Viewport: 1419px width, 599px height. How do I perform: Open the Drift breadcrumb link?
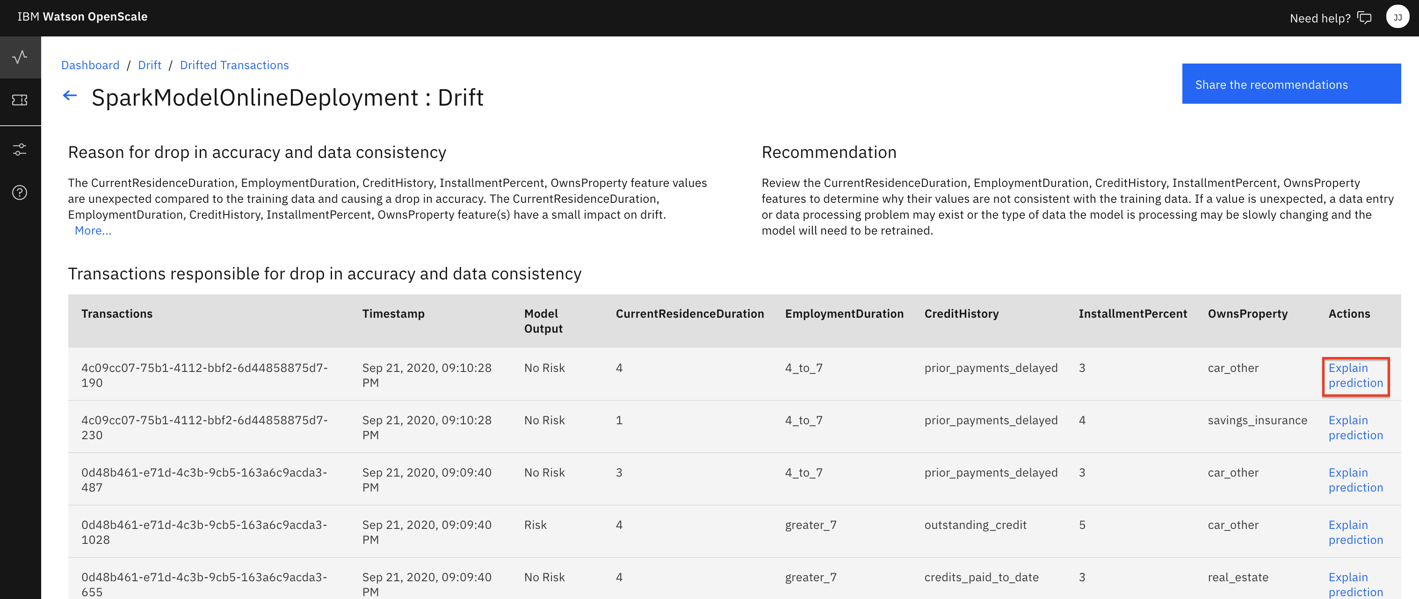tap(149, 65)
